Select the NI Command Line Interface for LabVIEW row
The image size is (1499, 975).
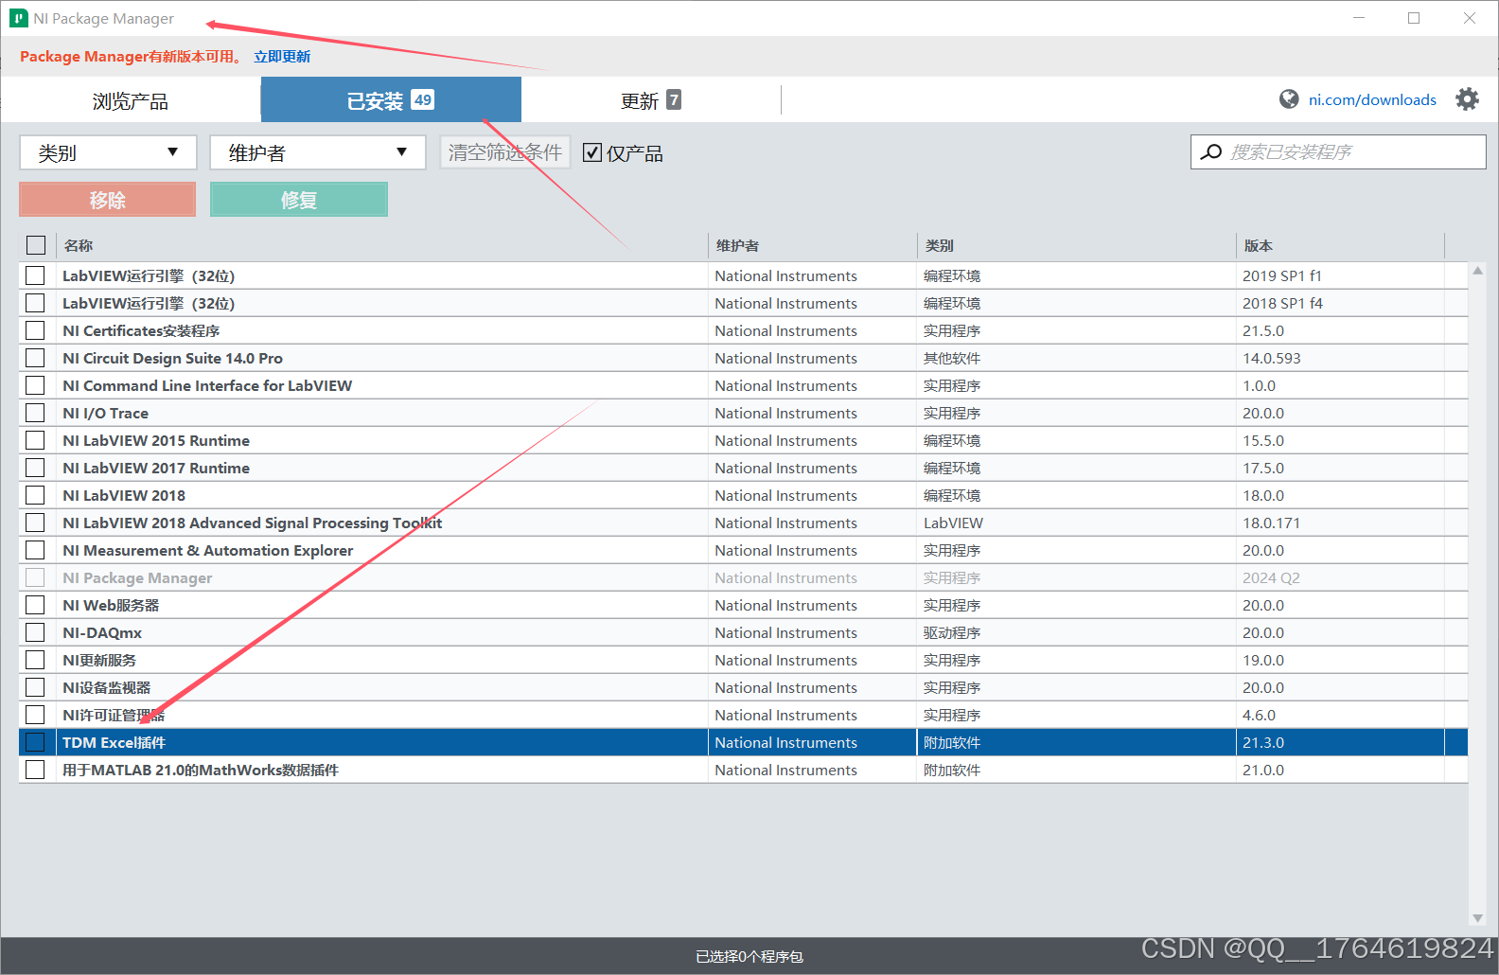click(743, 385)
